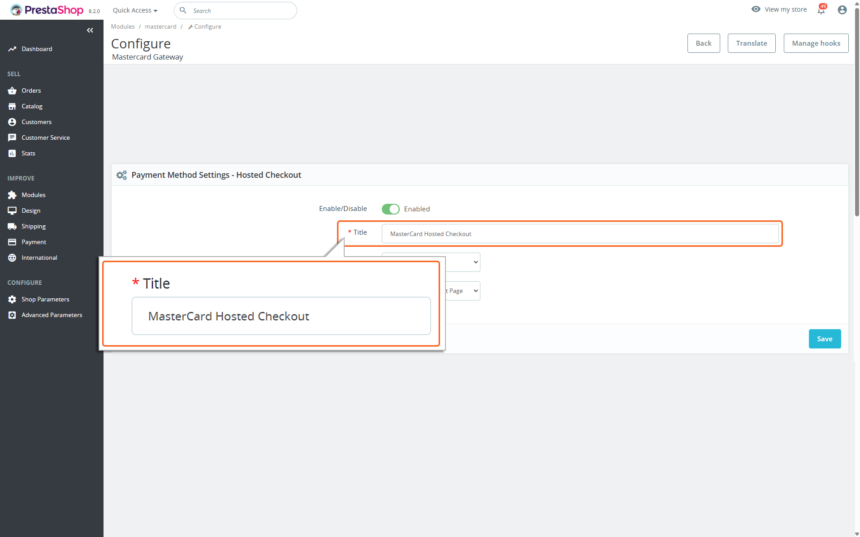The width and height of the screenshot is (860, 537).
Task: Open the Quick Access dropdown
Action: tap(135, 10)
